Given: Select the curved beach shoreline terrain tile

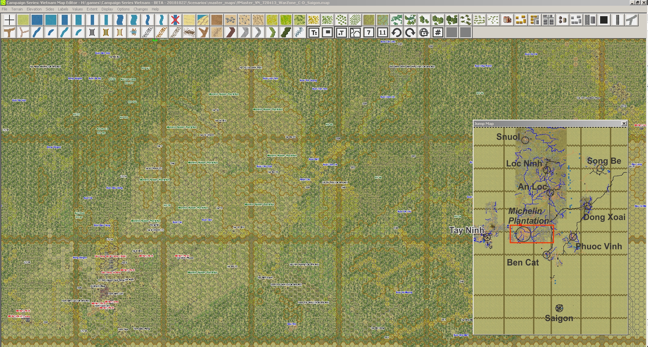Looking at the screenshot, I should (x=203, y=20).
